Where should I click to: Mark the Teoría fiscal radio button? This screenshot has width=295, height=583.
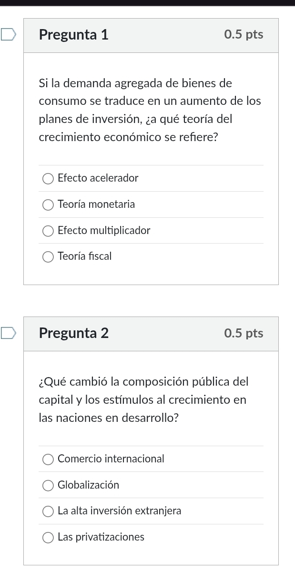pos(48,257)
